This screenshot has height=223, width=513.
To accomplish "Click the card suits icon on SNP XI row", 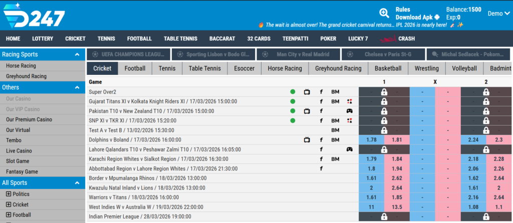I will click(x=349, y=120).
